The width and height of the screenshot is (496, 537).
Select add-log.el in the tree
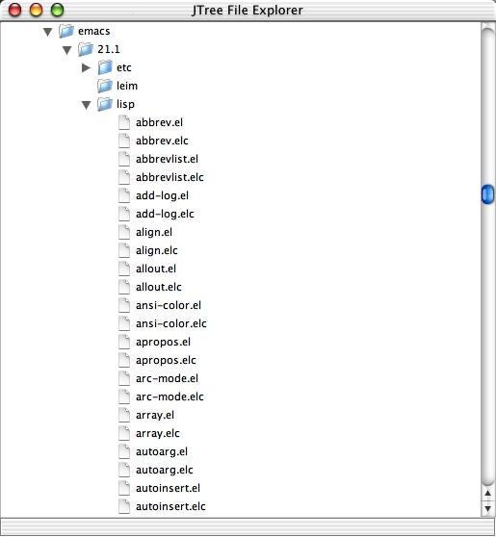(x=162, y=195)
